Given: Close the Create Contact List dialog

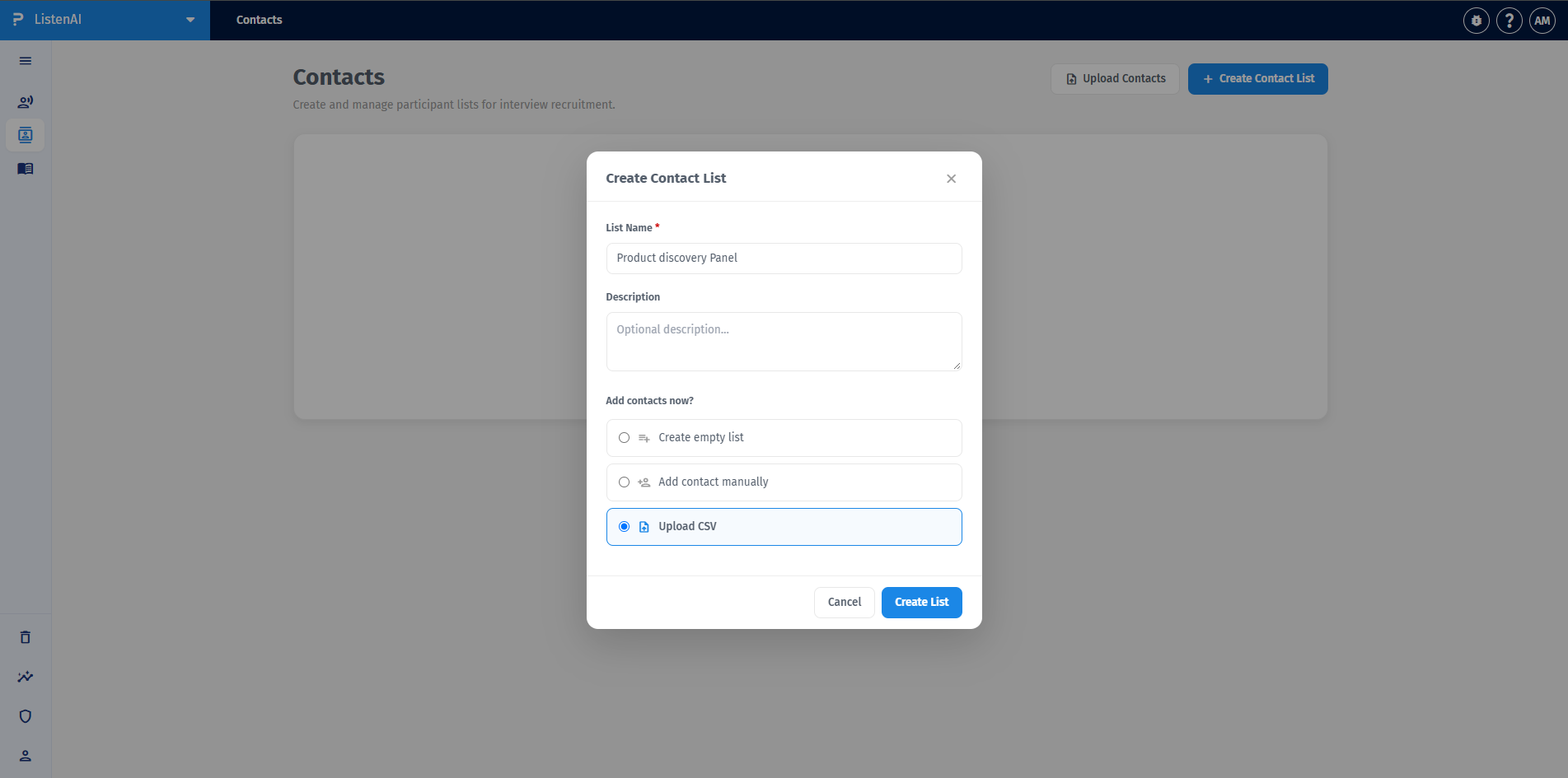Looking at the screenshot, I should point(952,179).
